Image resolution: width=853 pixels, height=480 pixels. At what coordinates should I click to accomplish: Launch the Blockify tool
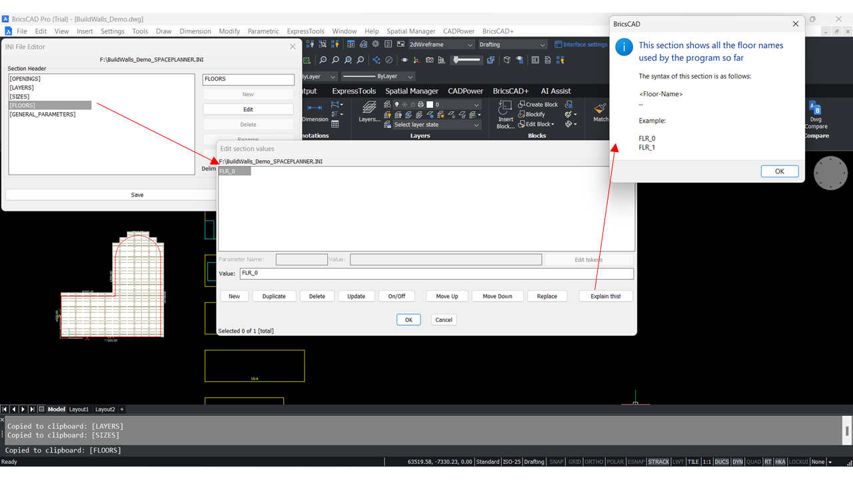[x=535, y=114]
